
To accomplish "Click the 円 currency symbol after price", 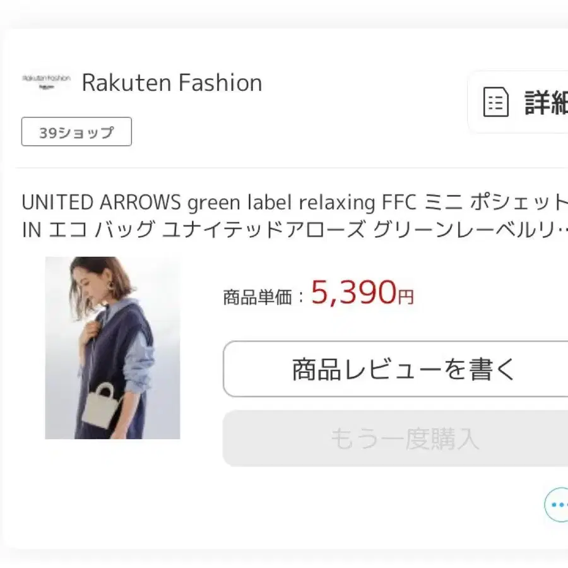I will click(406, 297).
